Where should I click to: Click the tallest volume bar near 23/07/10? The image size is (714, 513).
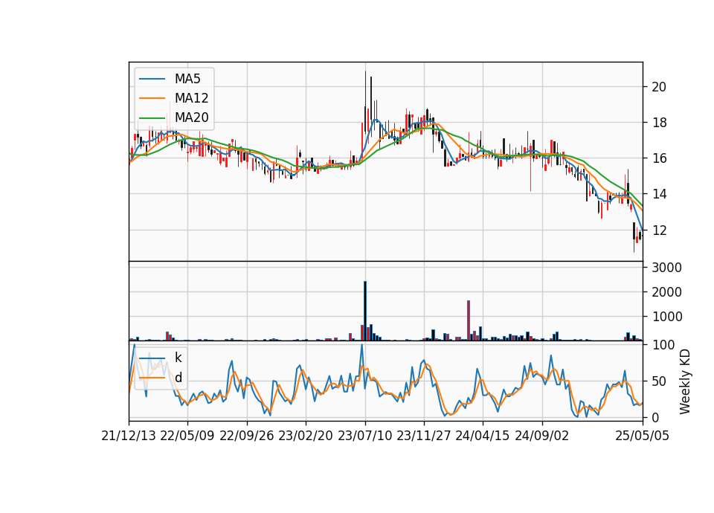pos(365,311)
